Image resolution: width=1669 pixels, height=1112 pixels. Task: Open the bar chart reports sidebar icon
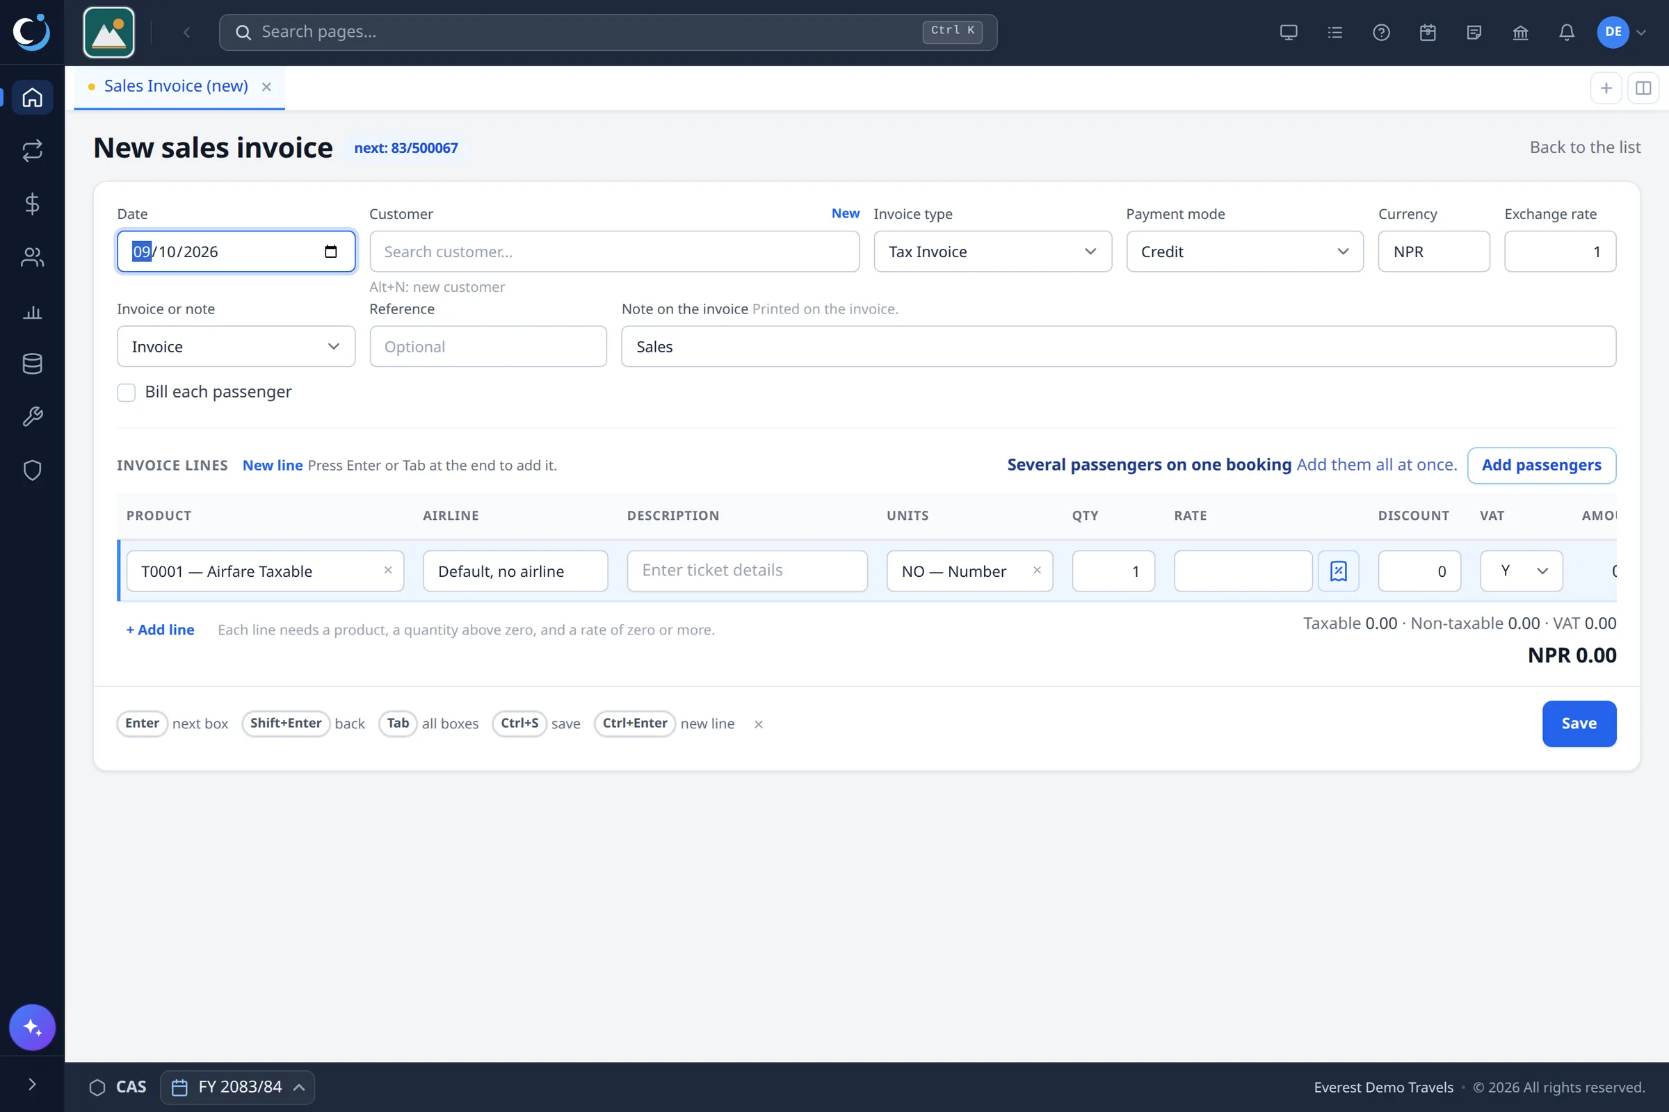32,311
